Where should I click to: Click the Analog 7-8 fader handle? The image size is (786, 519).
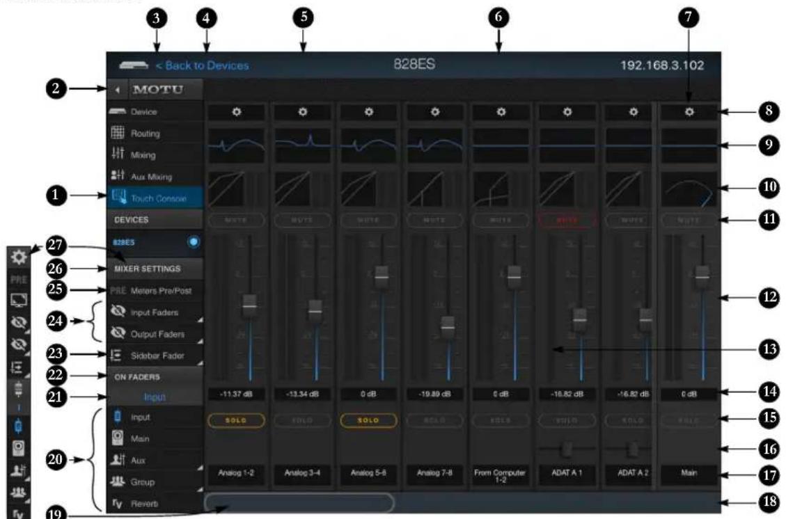tap(448, 327)
